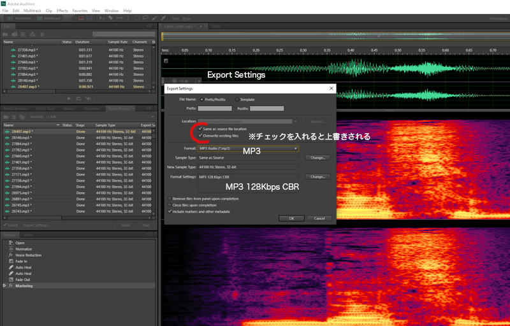Open the Format dropdown showing MP3 Audio
The height and width of the screenshot is (326, 510).
(248, 148)
